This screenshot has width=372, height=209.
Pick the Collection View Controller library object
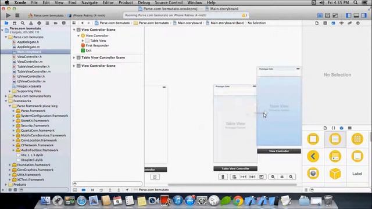pyautogui.click(x=357, y=139)
